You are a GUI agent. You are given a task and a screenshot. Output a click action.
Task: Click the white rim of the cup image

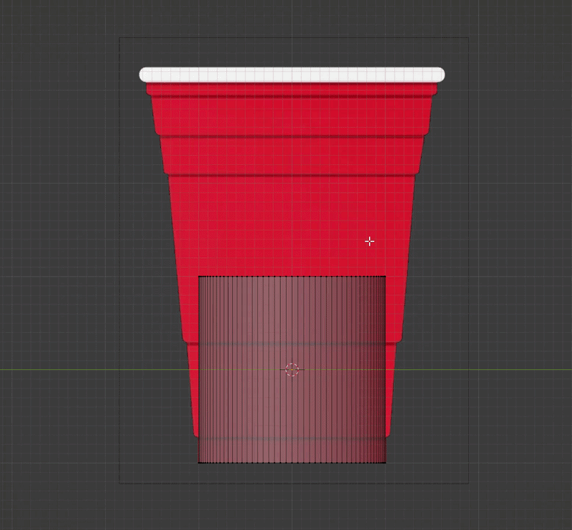(x=292, y=75)
